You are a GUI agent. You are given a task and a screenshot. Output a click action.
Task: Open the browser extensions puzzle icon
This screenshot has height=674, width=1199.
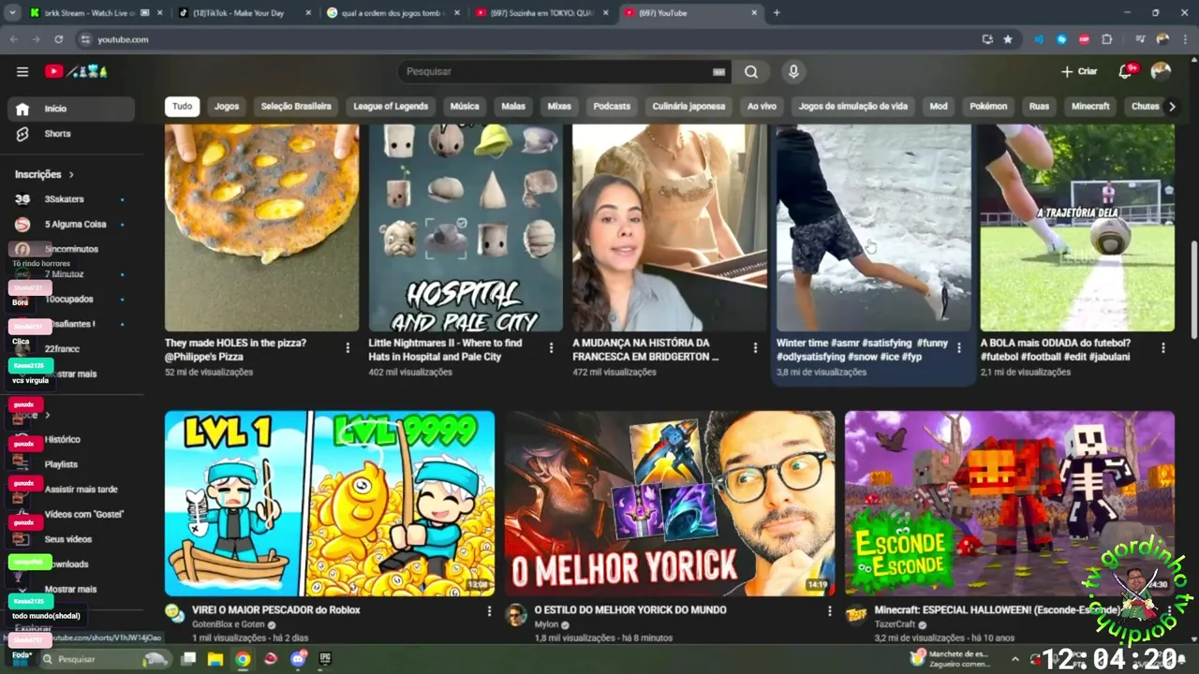(1107, 39)
